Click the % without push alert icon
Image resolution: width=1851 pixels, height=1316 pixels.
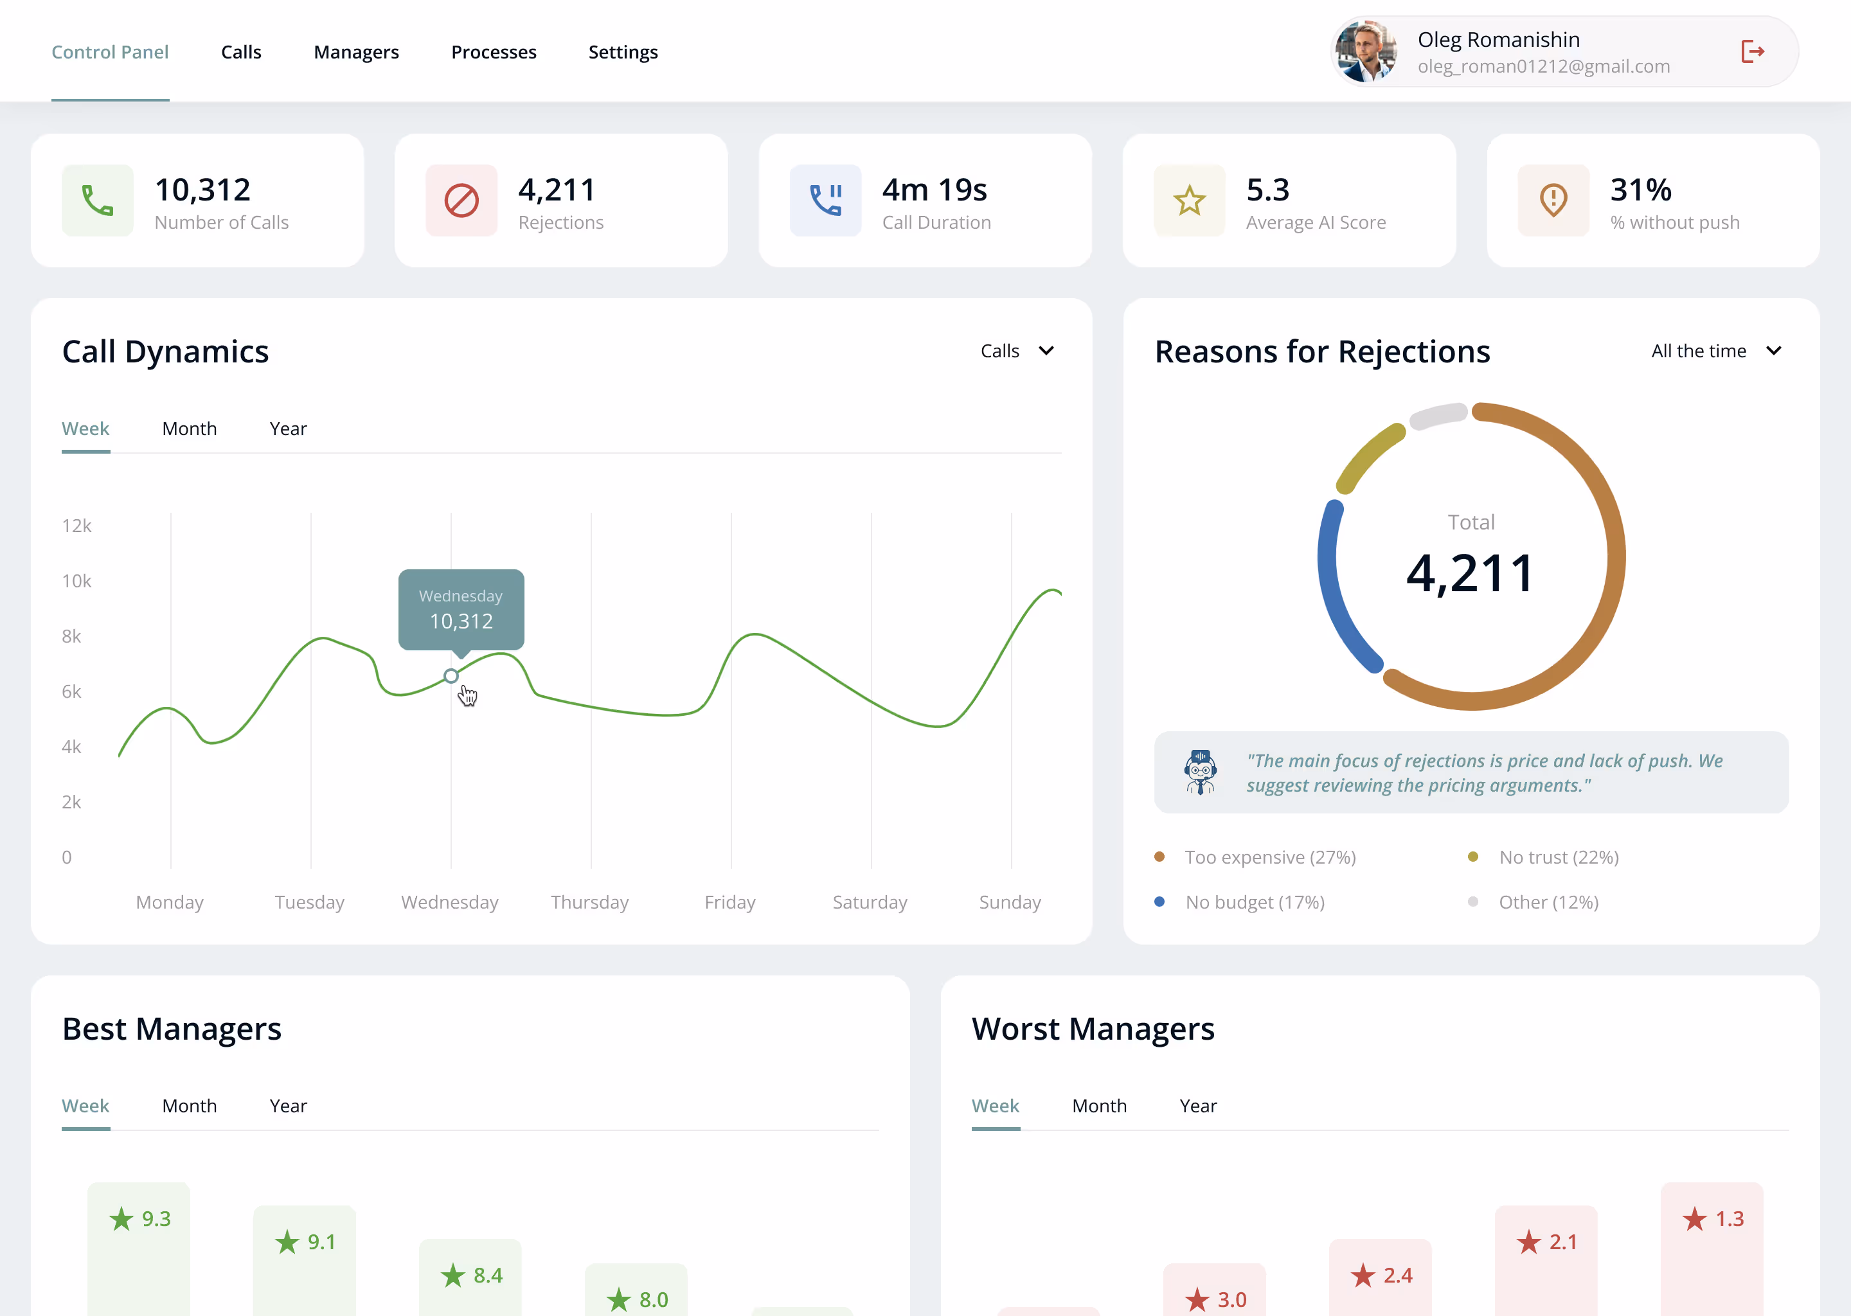[x=1553, y=200]
